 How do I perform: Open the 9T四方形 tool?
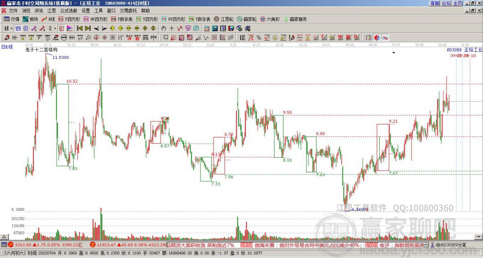click(174, 19)
